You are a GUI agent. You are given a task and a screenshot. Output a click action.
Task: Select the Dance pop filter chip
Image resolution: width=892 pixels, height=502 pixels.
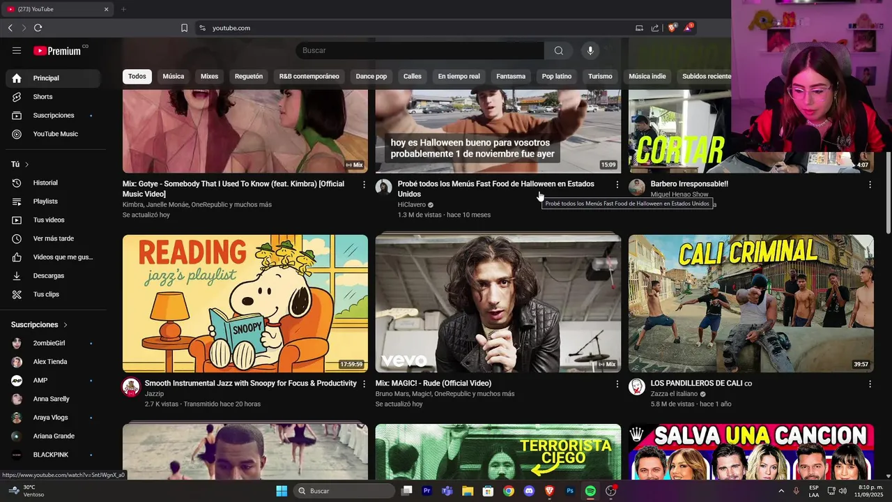[371, 77]
